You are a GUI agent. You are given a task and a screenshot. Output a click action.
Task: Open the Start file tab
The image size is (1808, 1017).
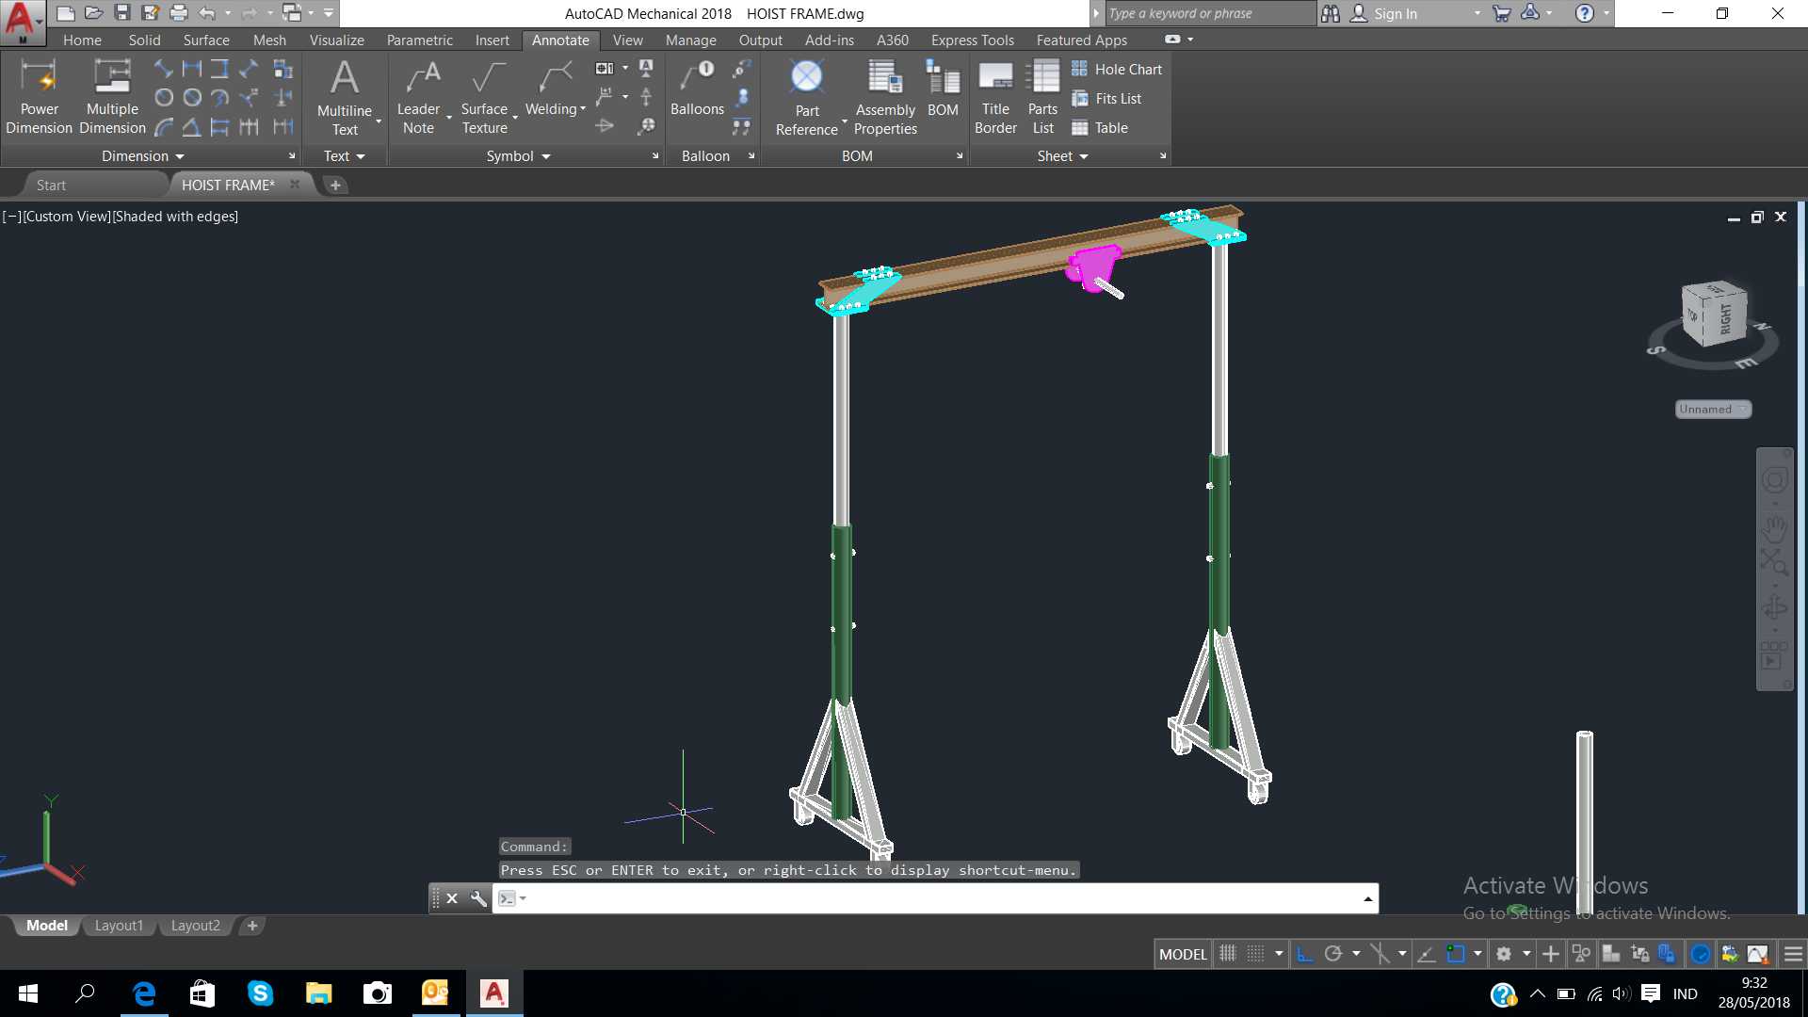(x=51, y=186)
